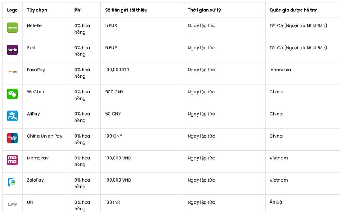
Task: Click the China Union Pay logo
Action: pyautogui.click(x=13, y=138)
